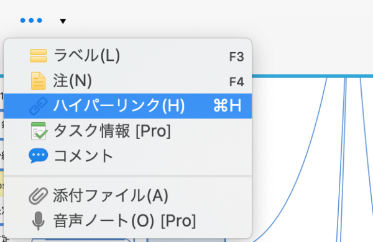The width and height of the screenshot is (373, 242).
Task: Click the blue comment bubble icon
Action: pyautogui.click(x=39, y=156)
